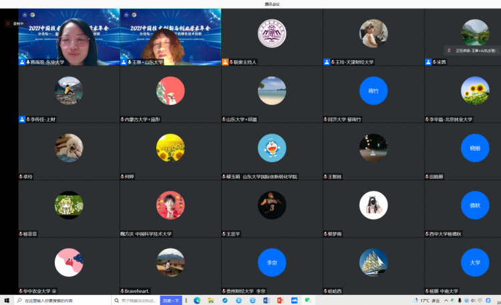Select the video tile of 王琳+山东大学
Viewport: 501px width, 305px height.
coord(170,37)
